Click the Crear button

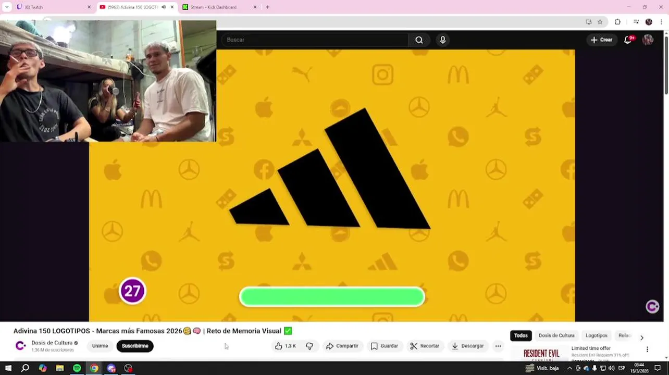[x=601, y=40]
